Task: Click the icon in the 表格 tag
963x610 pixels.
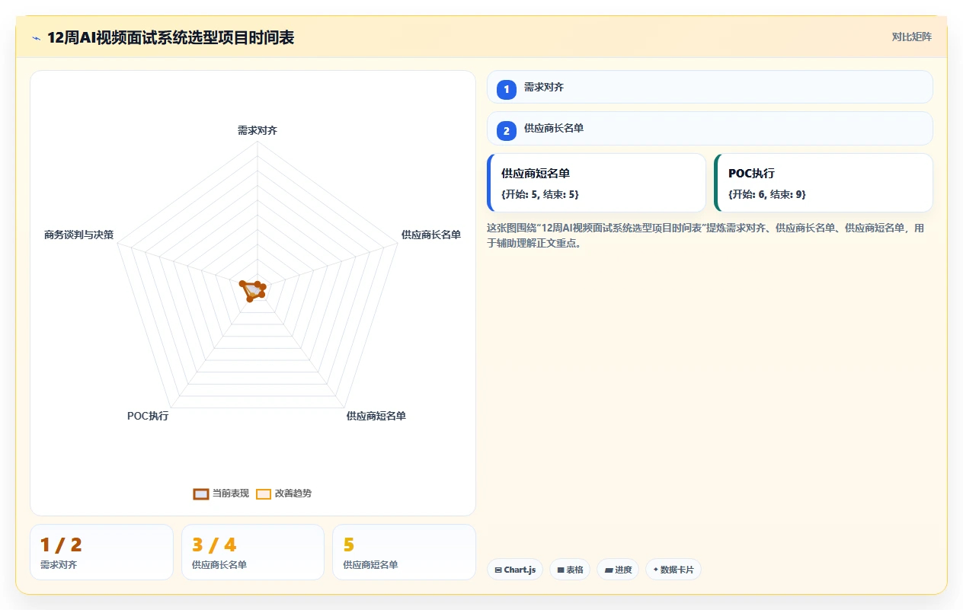Action: (x=561, y=570)
